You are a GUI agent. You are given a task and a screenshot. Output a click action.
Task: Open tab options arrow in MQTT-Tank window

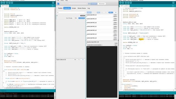coord(53,5)
